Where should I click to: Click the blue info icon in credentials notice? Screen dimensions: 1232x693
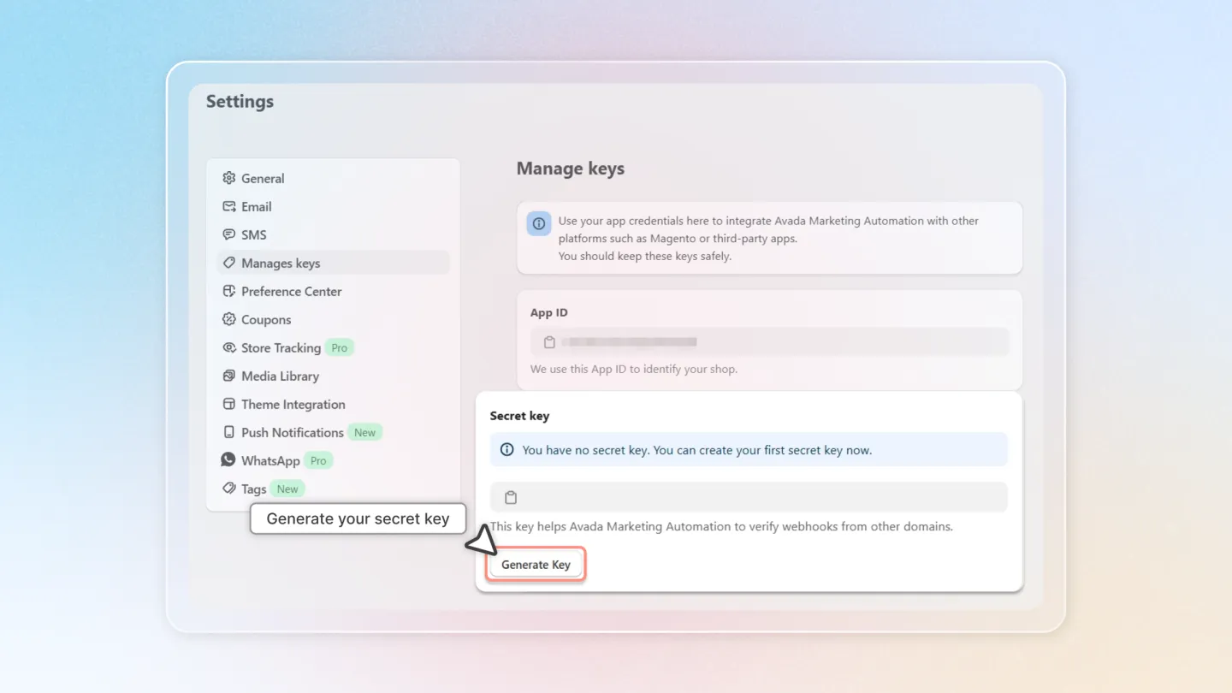click(539, 223)
